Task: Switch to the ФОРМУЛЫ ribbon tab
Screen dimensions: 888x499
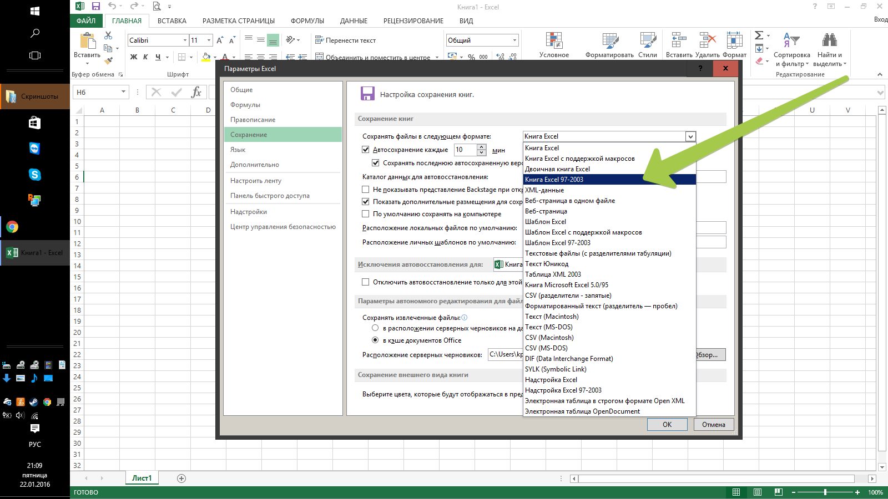Action: coord(307,21)
